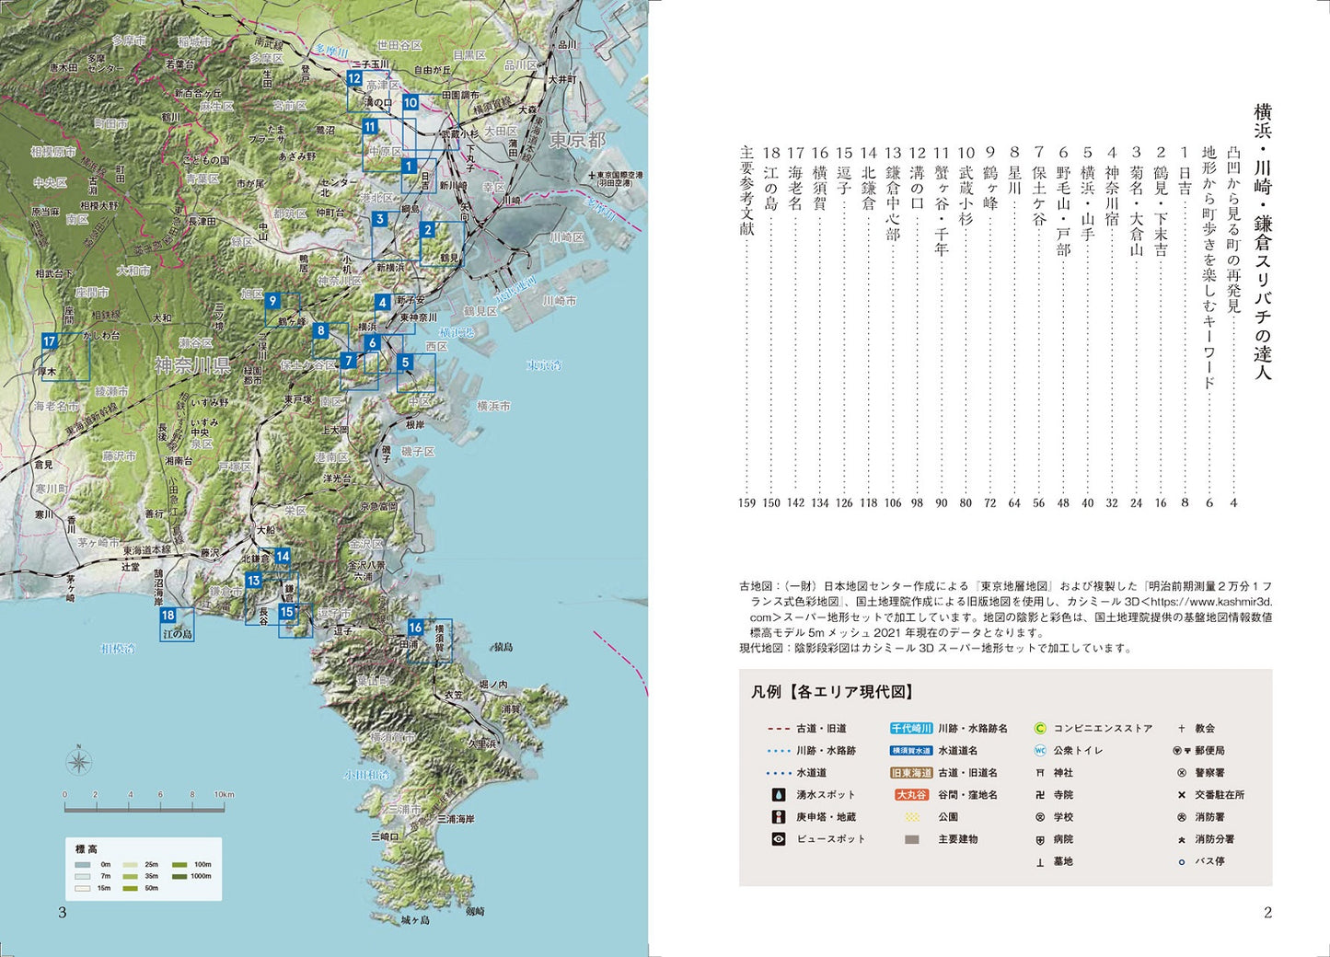Click map area marker 16 at 横須賀

pyautogui.click(x=416, y=628)
